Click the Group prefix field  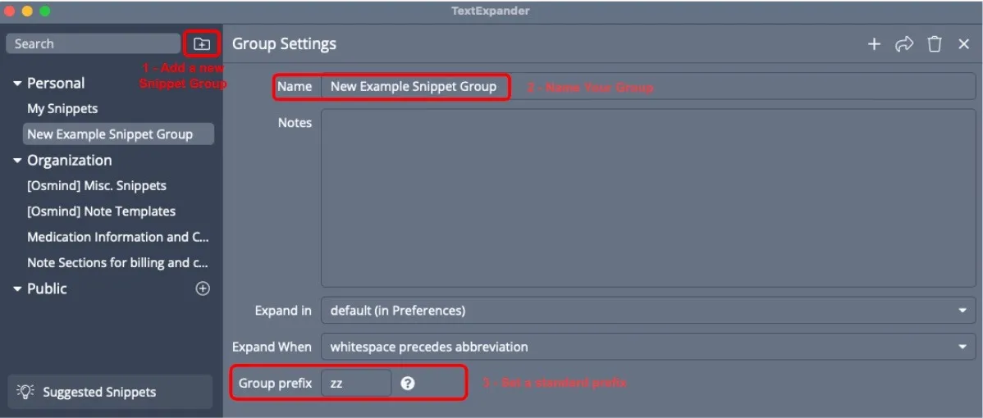coord(356,383)
